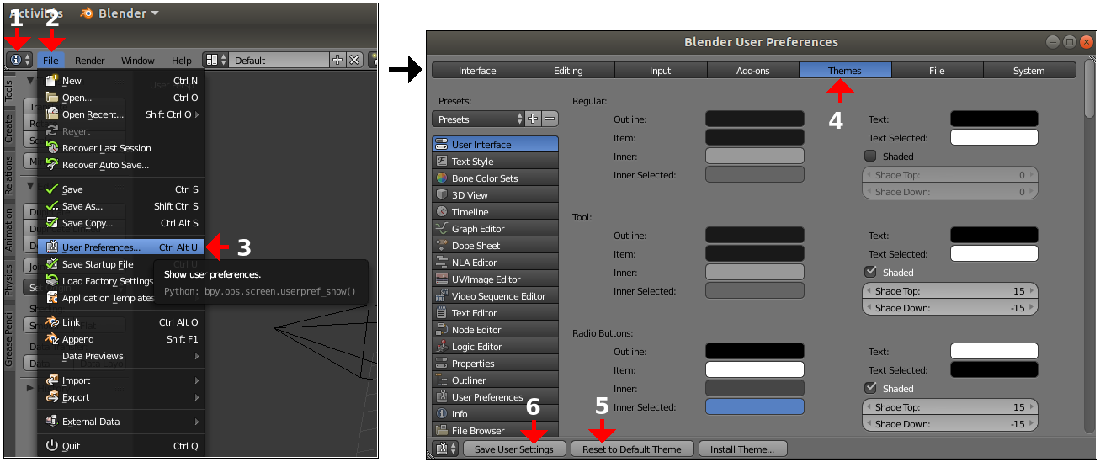Select Timeline in the theme list
The width and height of the screenshot is (1100, 462).
[495, 211]
